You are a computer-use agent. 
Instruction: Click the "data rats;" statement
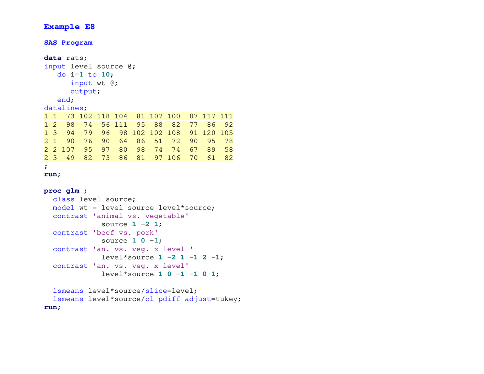(65, 58)
